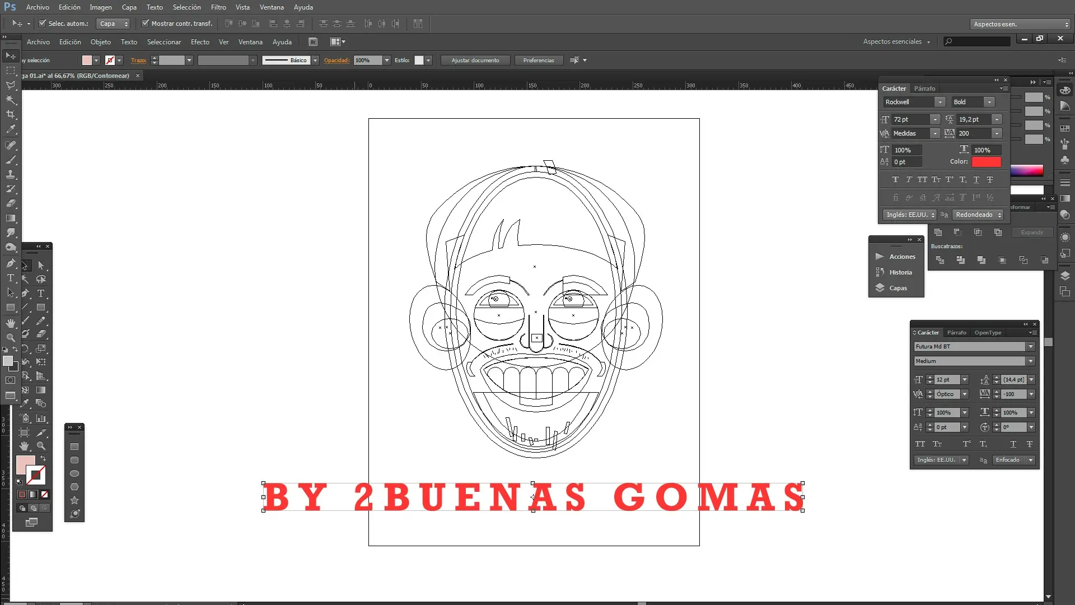Select the Move tool in Photoshop toolbar
Viewport: 1075px width, 605px height.
[11, 55]
